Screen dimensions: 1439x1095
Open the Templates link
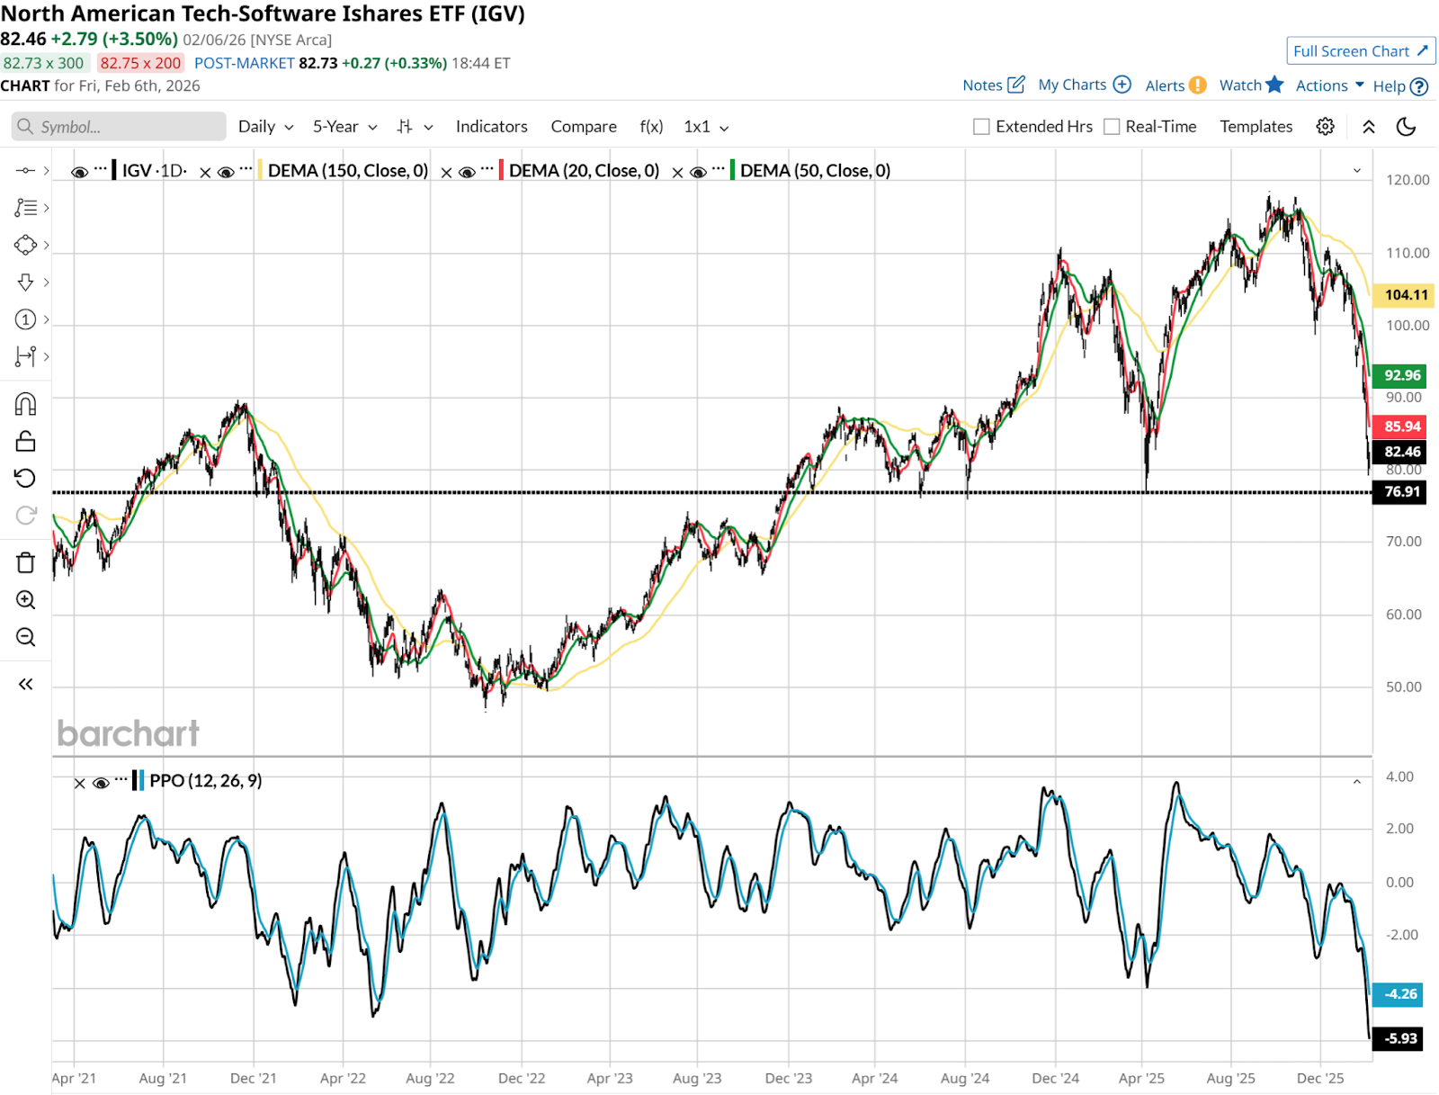pyautogui.click(x=1256, y=127)
